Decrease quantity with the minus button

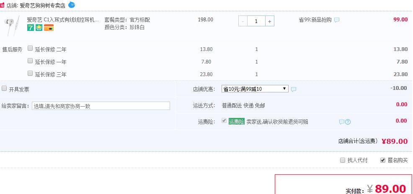click(x=243, y=21)
